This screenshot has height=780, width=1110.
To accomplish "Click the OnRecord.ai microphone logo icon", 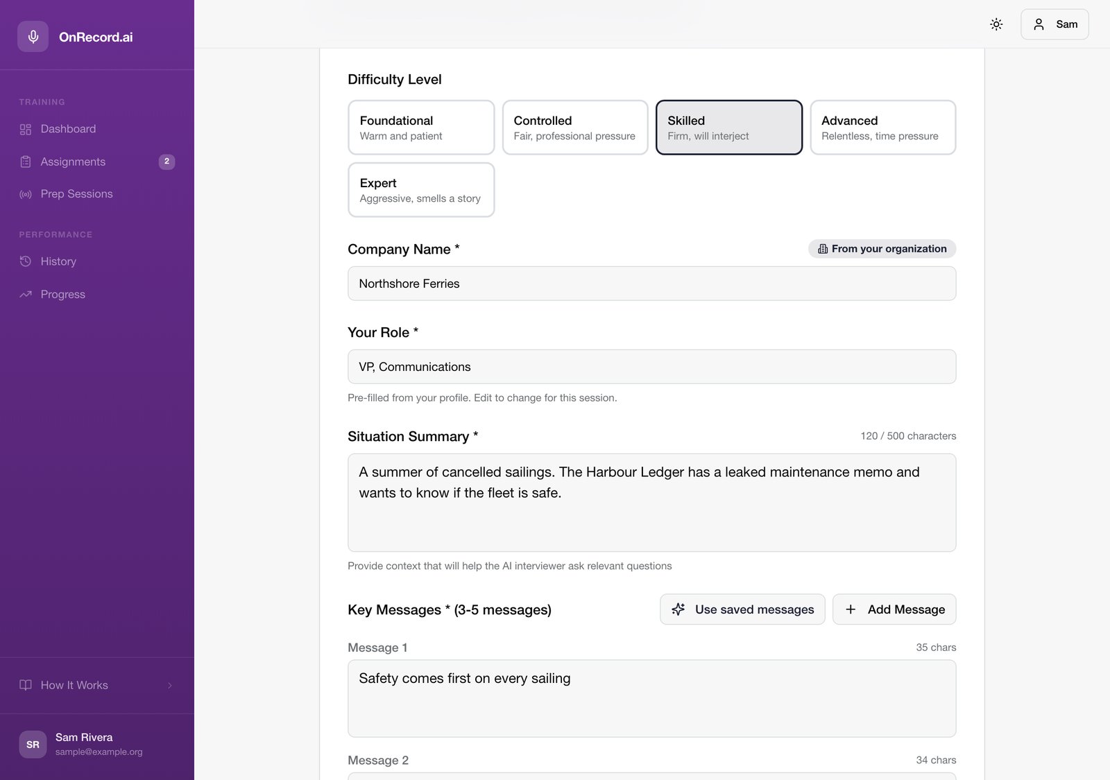I will 33,37.
